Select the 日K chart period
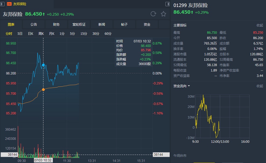This screenshot has height=163, width=266. click(30, 34)
